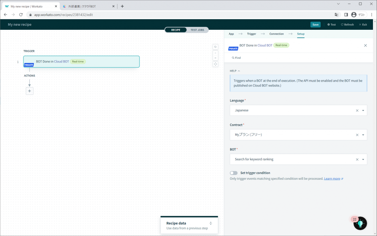Close the クラウドBOT browser tab
This screenshot has height=236, width=377.
113,6
